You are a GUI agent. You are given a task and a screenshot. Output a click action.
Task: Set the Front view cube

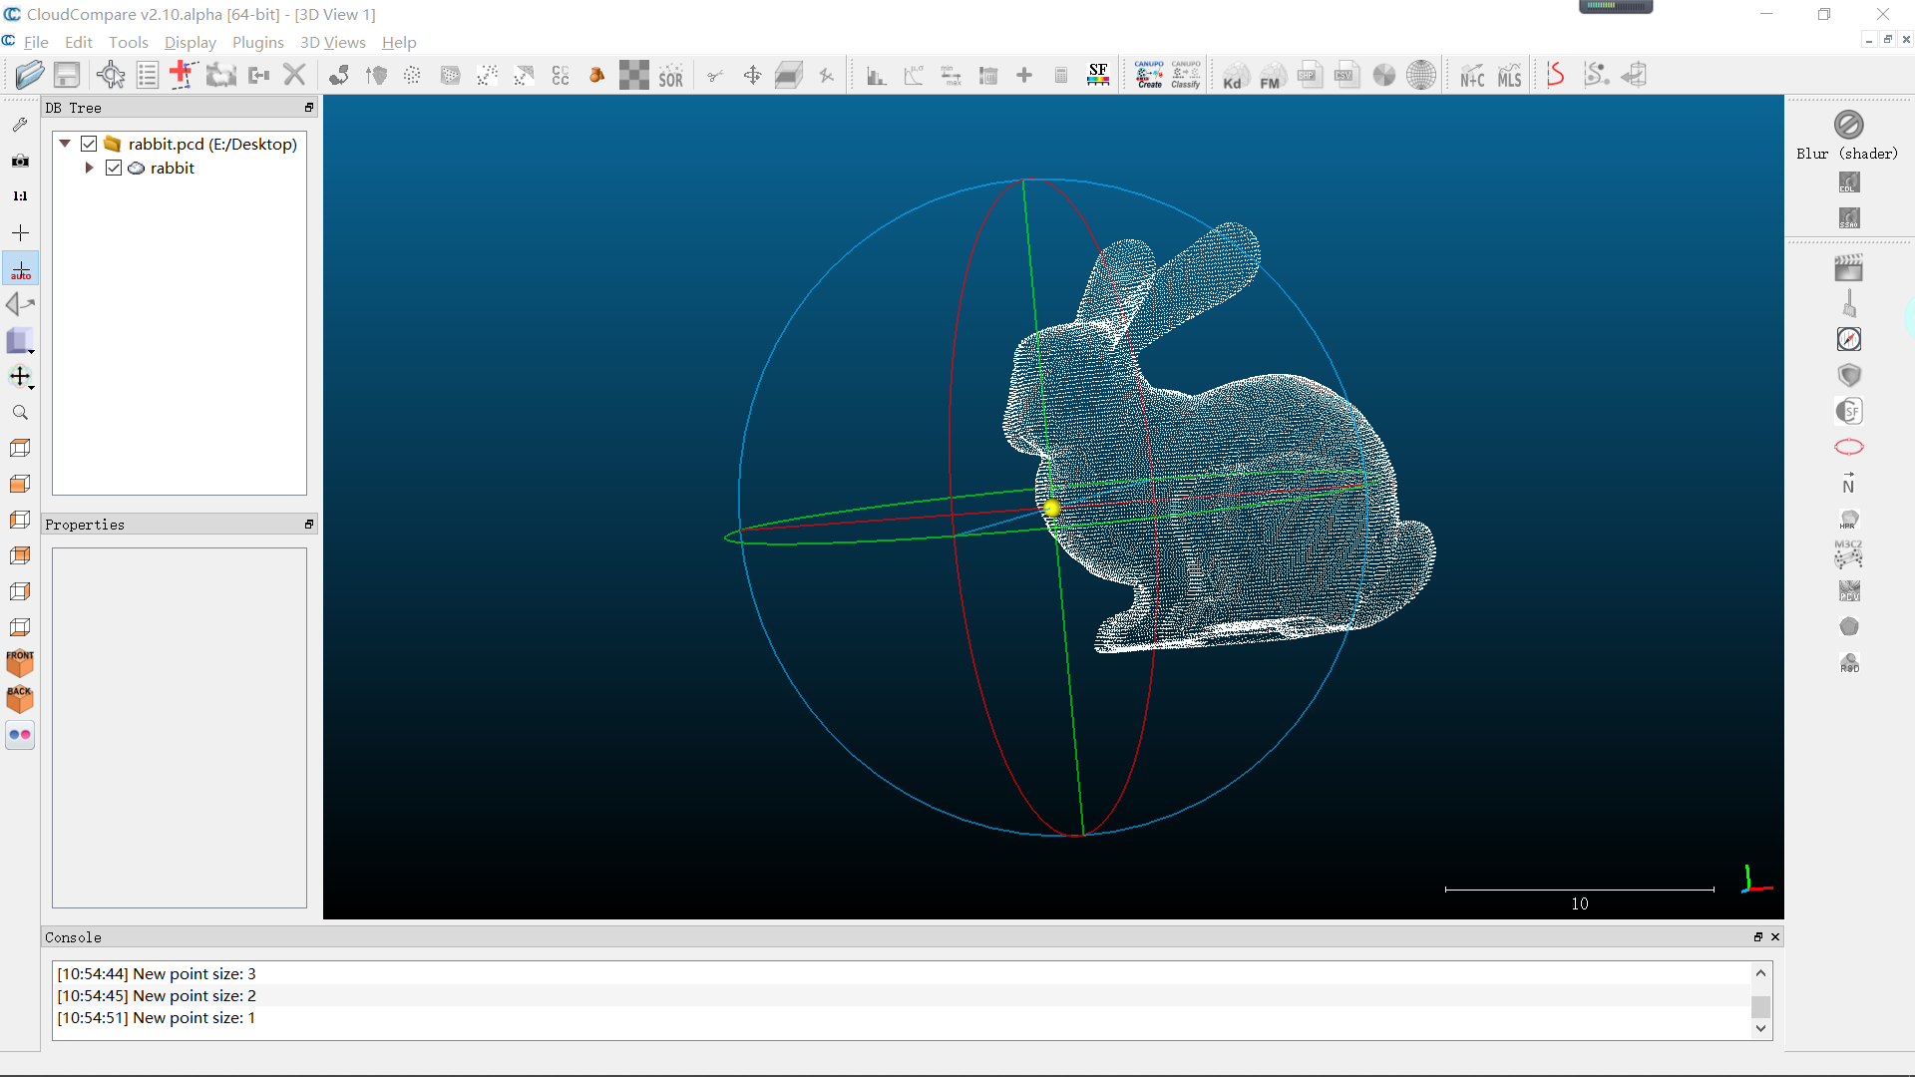20,663
